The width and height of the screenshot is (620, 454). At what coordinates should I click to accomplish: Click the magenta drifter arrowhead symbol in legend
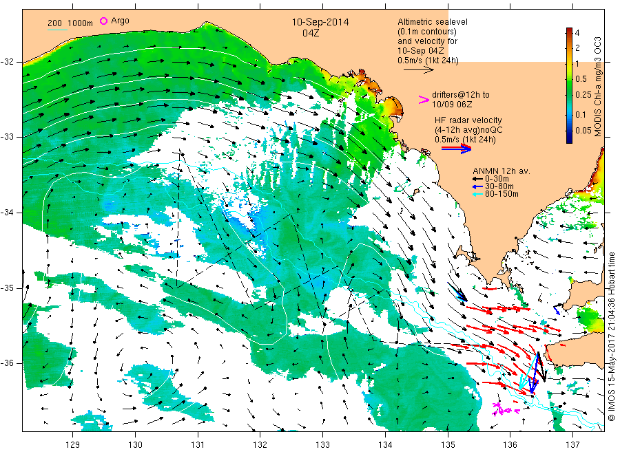click(x=424, y=100)
